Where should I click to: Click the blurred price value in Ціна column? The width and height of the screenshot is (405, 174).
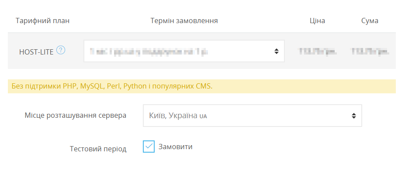(x=318, y=51)
